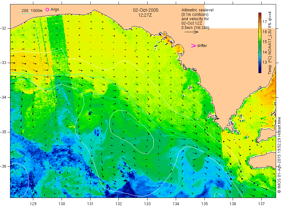Click the 12:27Z time label
Viewport: 283px width, 208px height.
tap(145, 15)
